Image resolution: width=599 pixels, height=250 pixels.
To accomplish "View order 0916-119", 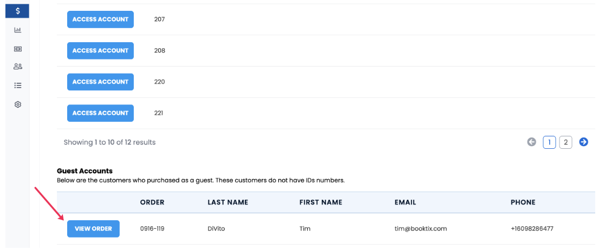I will point(93,229).
